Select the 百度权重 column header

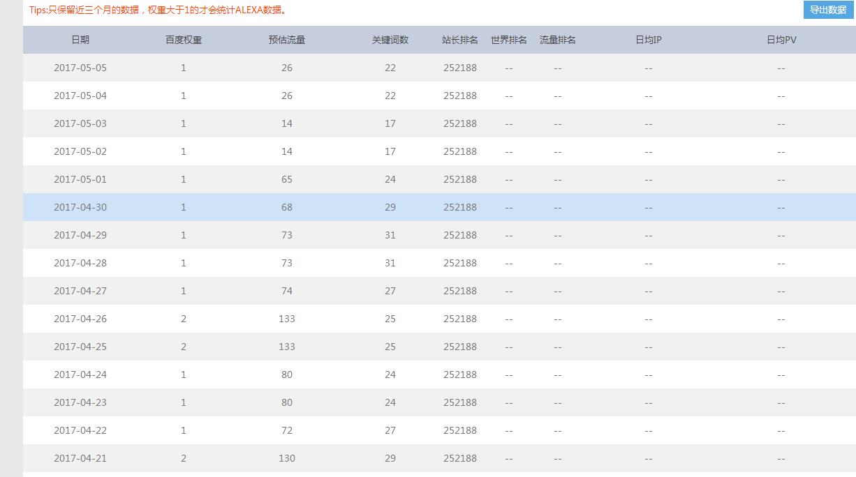click(184, 40)
